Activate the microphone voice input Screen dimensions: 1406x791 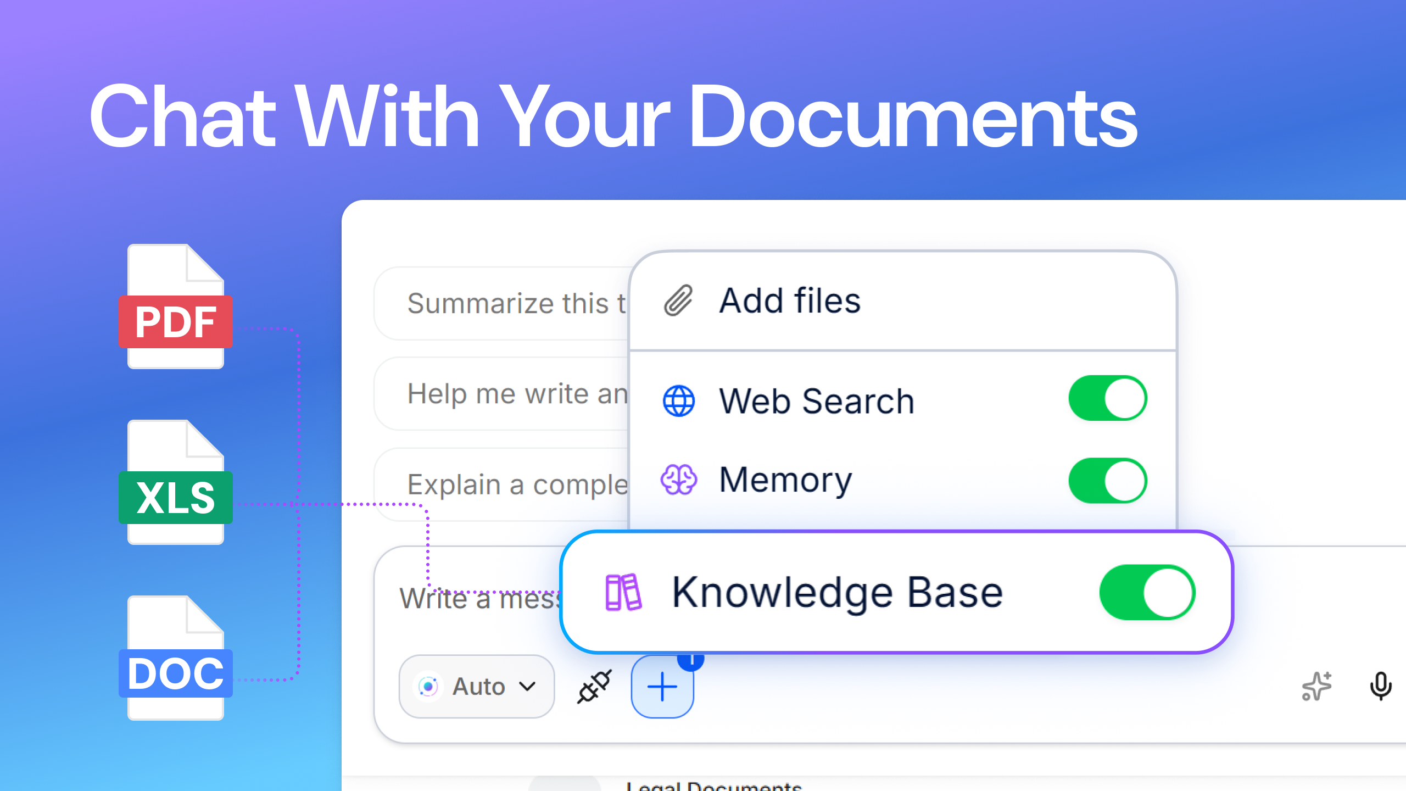point(1380,686)
